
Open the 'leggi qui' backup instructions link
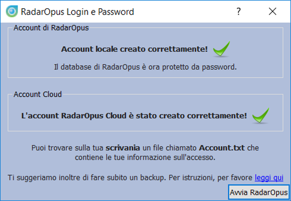269,177
